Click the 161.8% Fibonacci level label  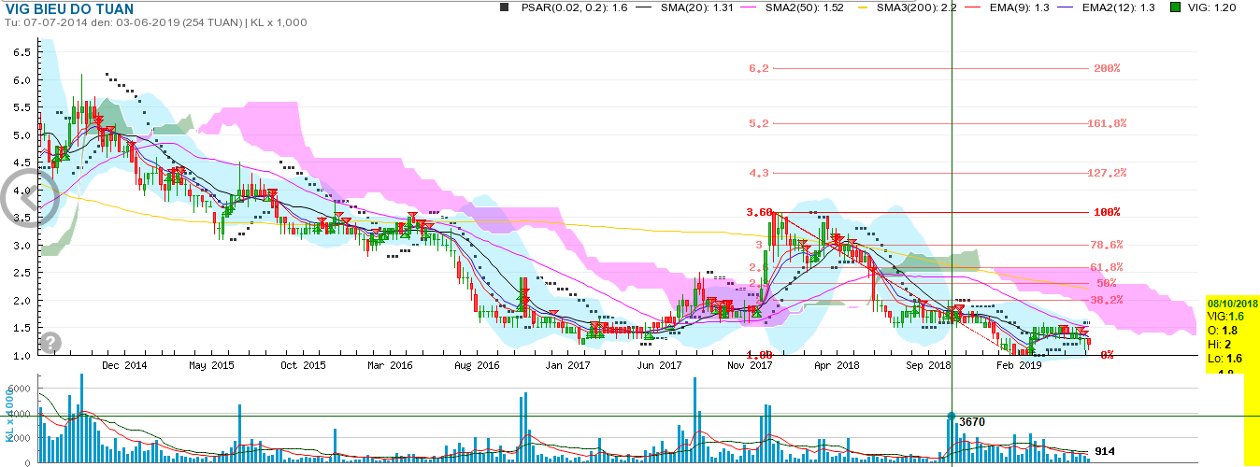click(1108, 123)
